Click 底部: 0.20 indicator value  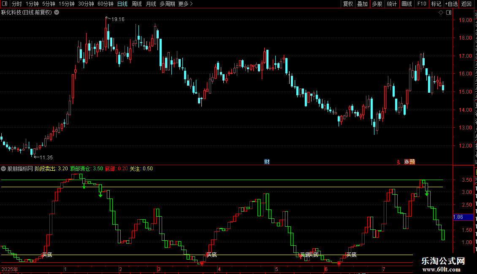tap(116, 169)
